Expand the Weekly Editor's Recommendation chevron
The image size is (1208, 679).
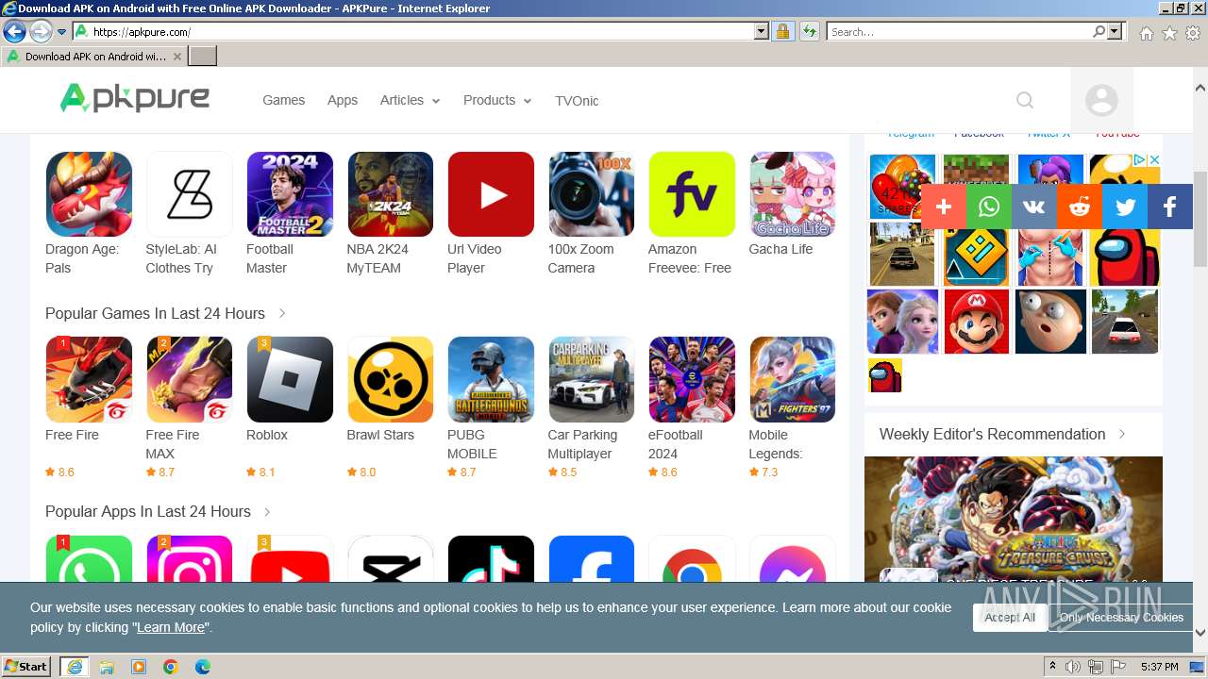pyautogui.click(x=1122, y=434)
